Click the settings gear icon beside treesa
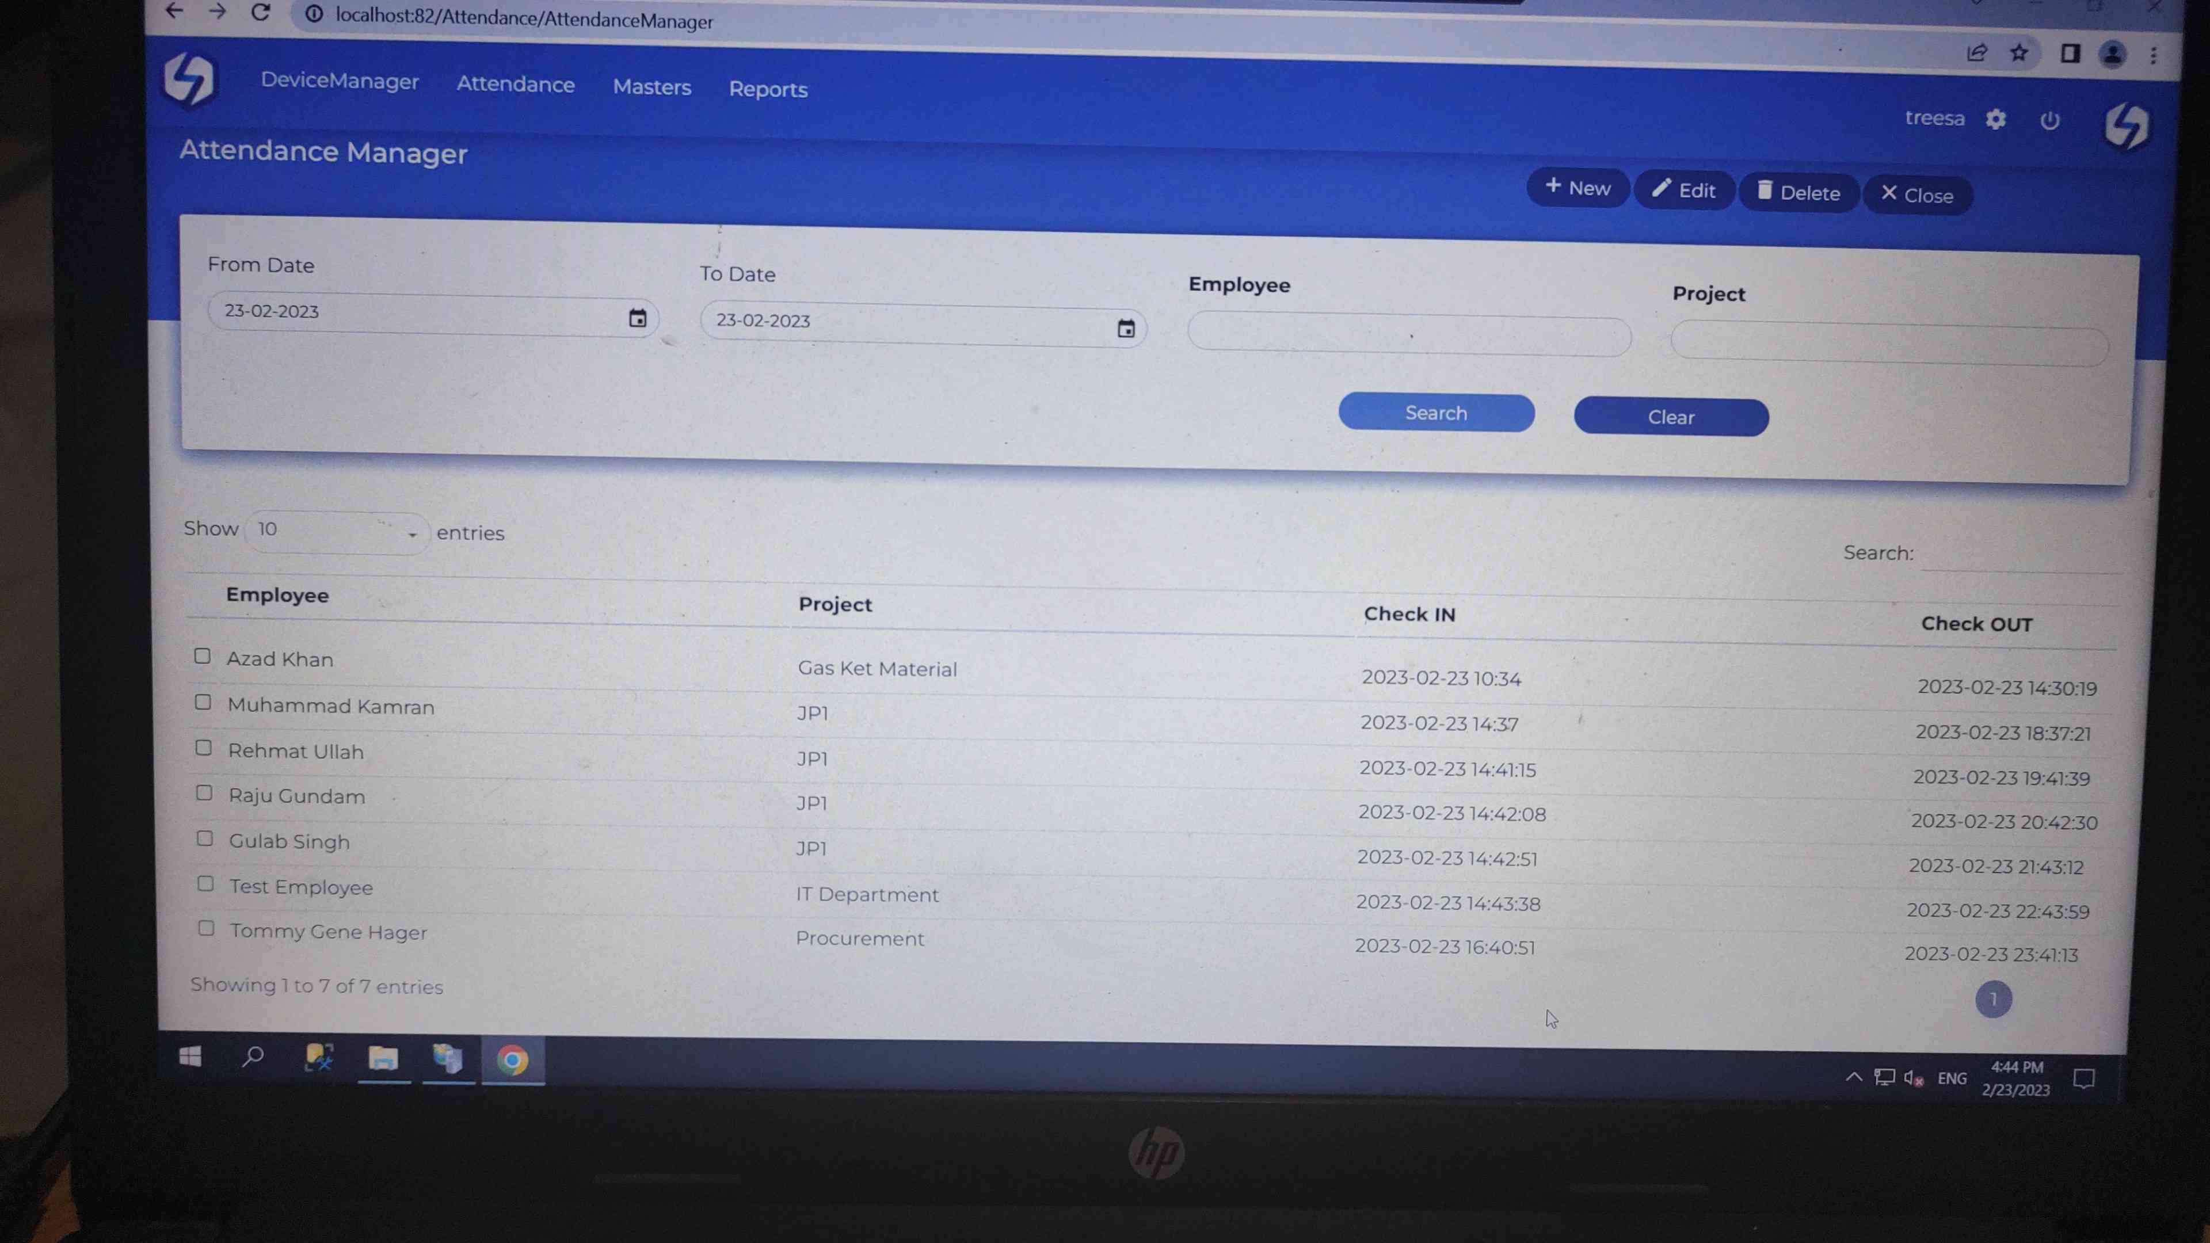2210x1243 pixels. (1995, 119)
